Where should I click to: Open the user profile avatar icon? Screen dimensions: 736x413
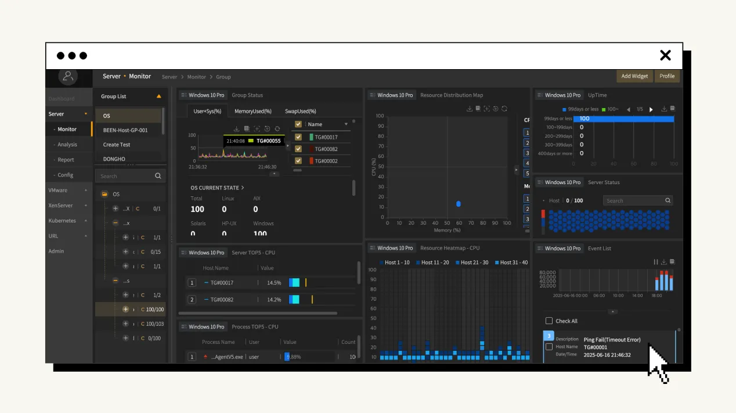[x=68, y=76]
